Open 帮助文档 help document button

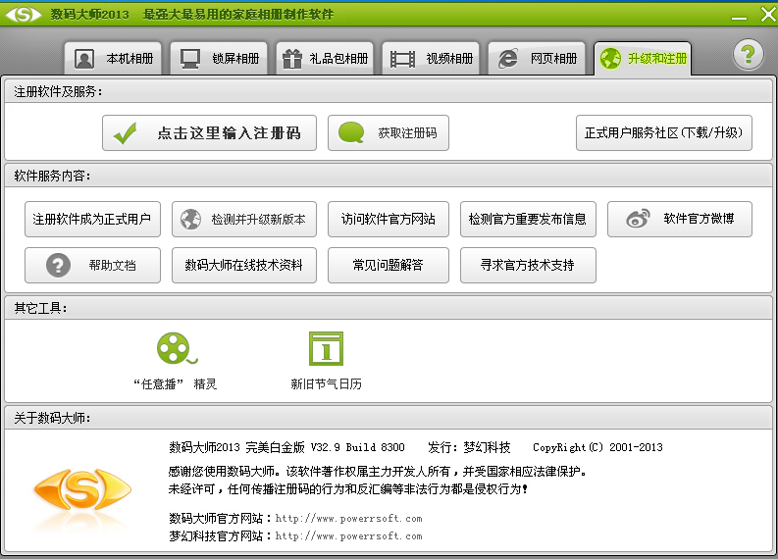(92, 265)
